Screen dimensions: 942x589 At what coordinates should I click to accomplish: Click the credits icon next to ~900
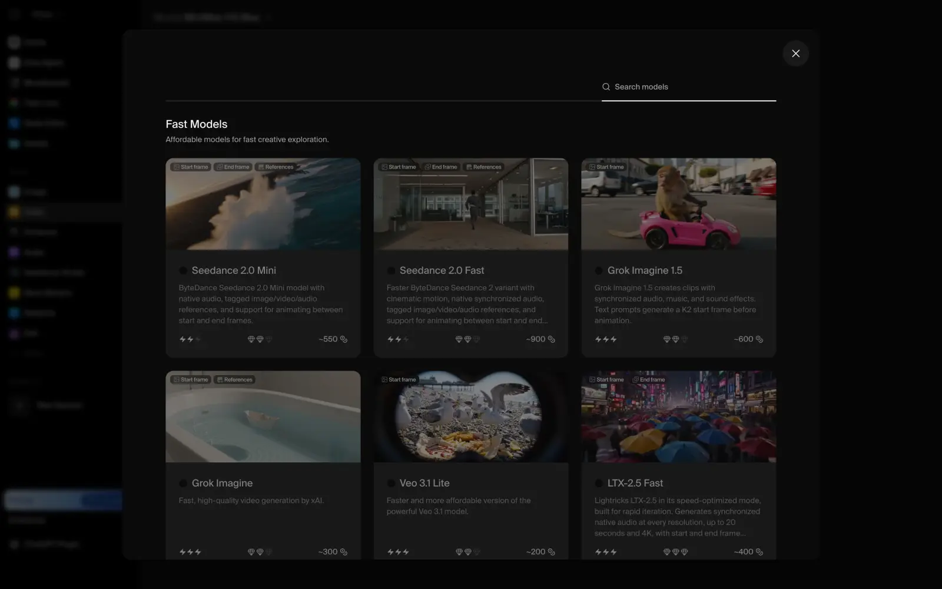pos(552,339)
